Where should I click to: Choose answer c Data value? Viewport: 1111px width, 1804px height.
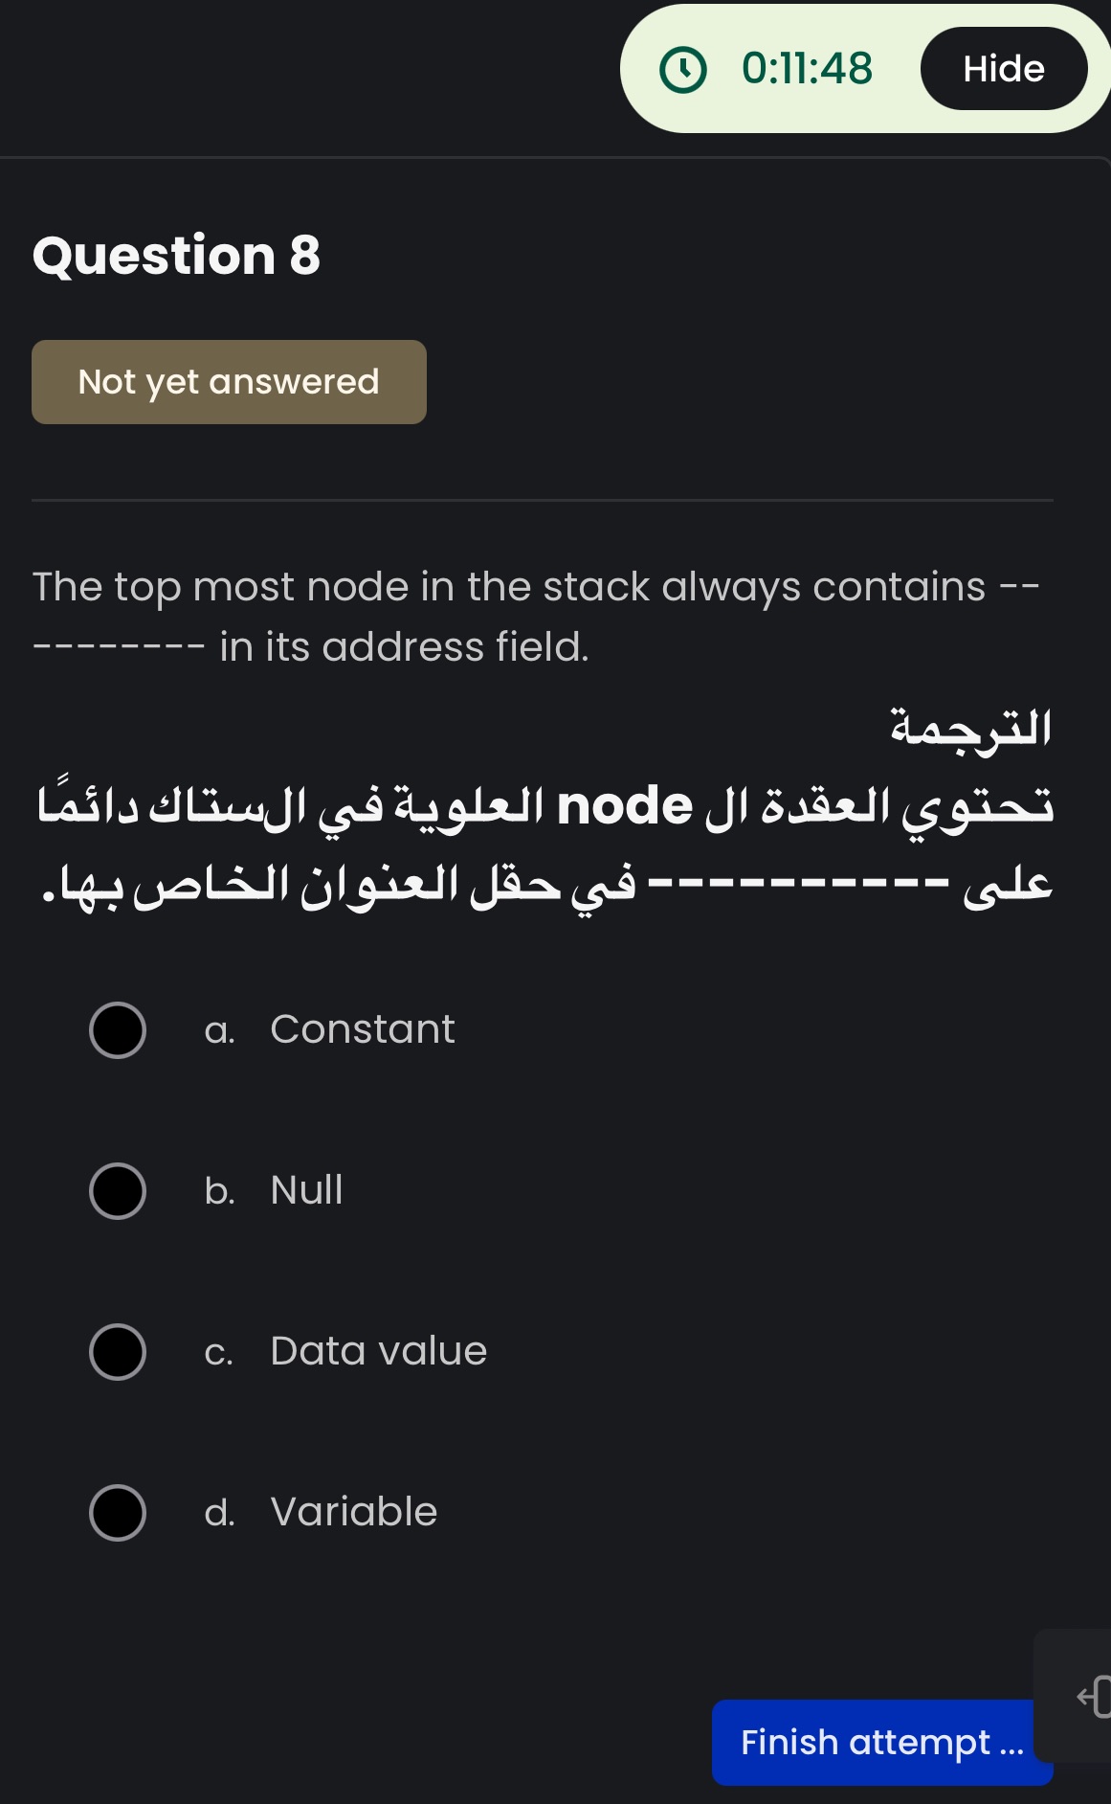pyautogui.click(x=117, y=1353)
